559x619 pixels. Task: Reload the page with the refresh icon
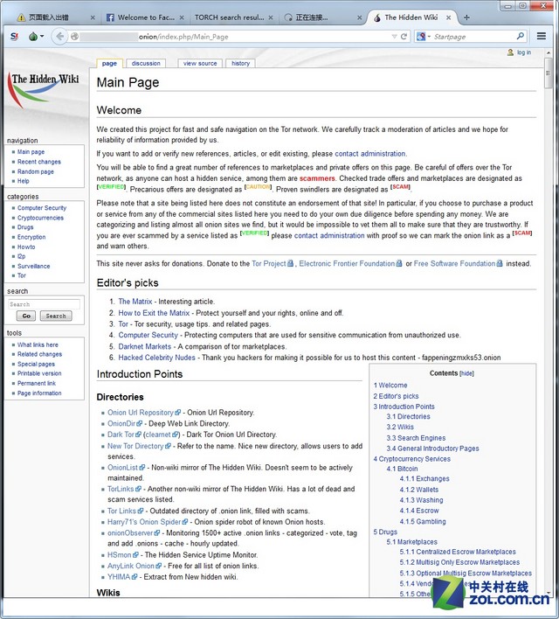click(404, 37)
